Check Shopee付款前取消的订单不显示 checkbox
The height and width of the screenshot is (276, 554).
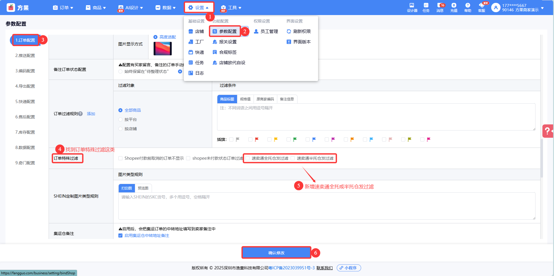pos(120,158)
